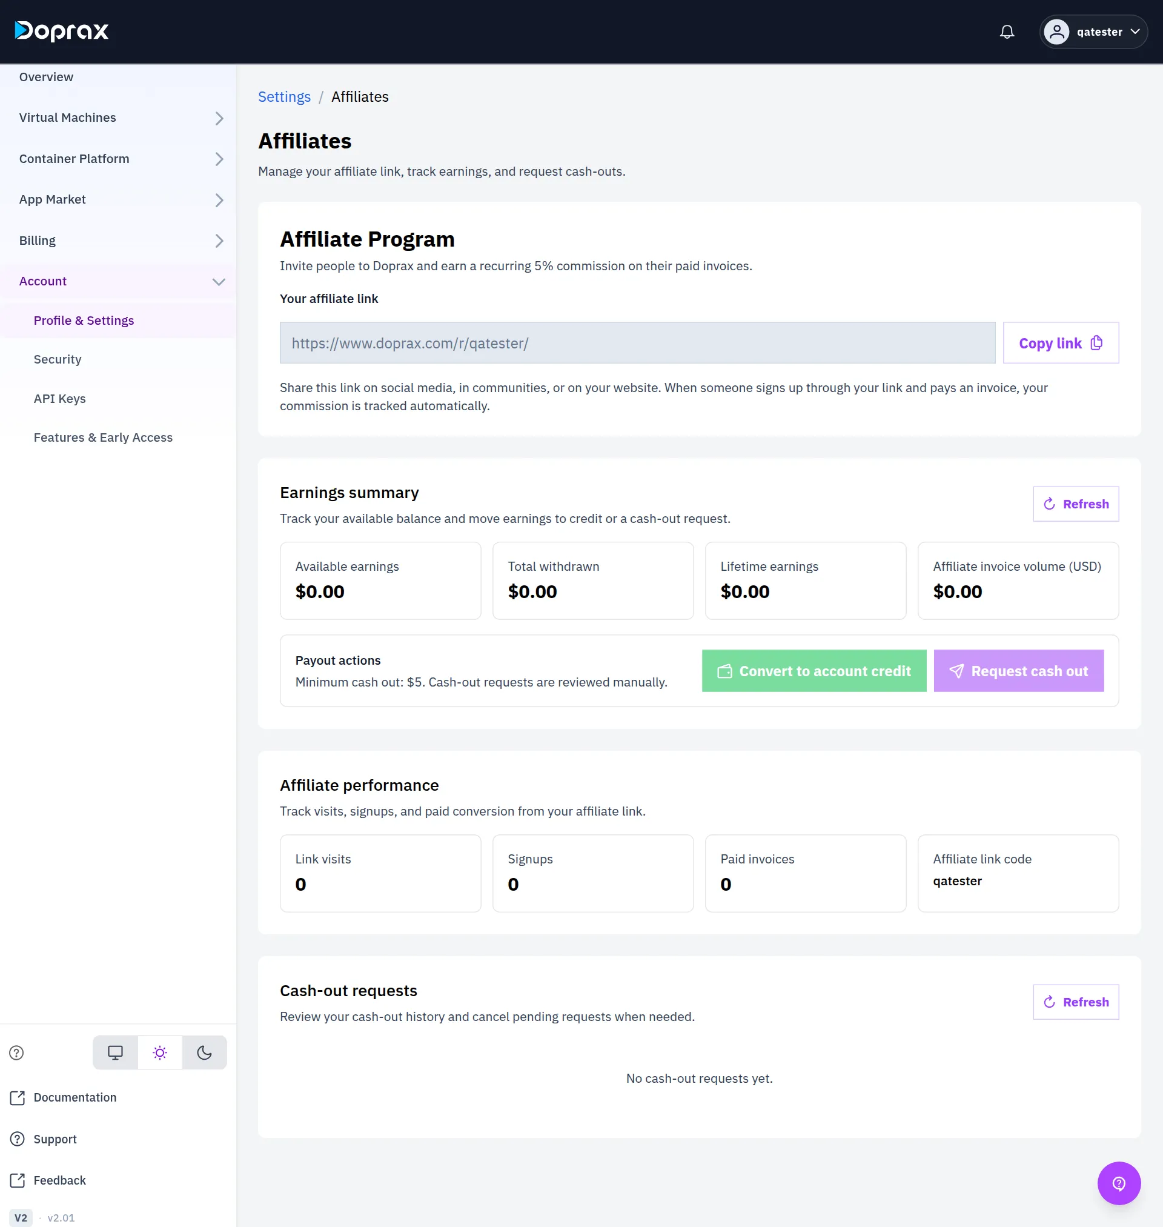Click the copy icon in Copy link button
1163x1227 pixels.
click(x=1096, y=343)
